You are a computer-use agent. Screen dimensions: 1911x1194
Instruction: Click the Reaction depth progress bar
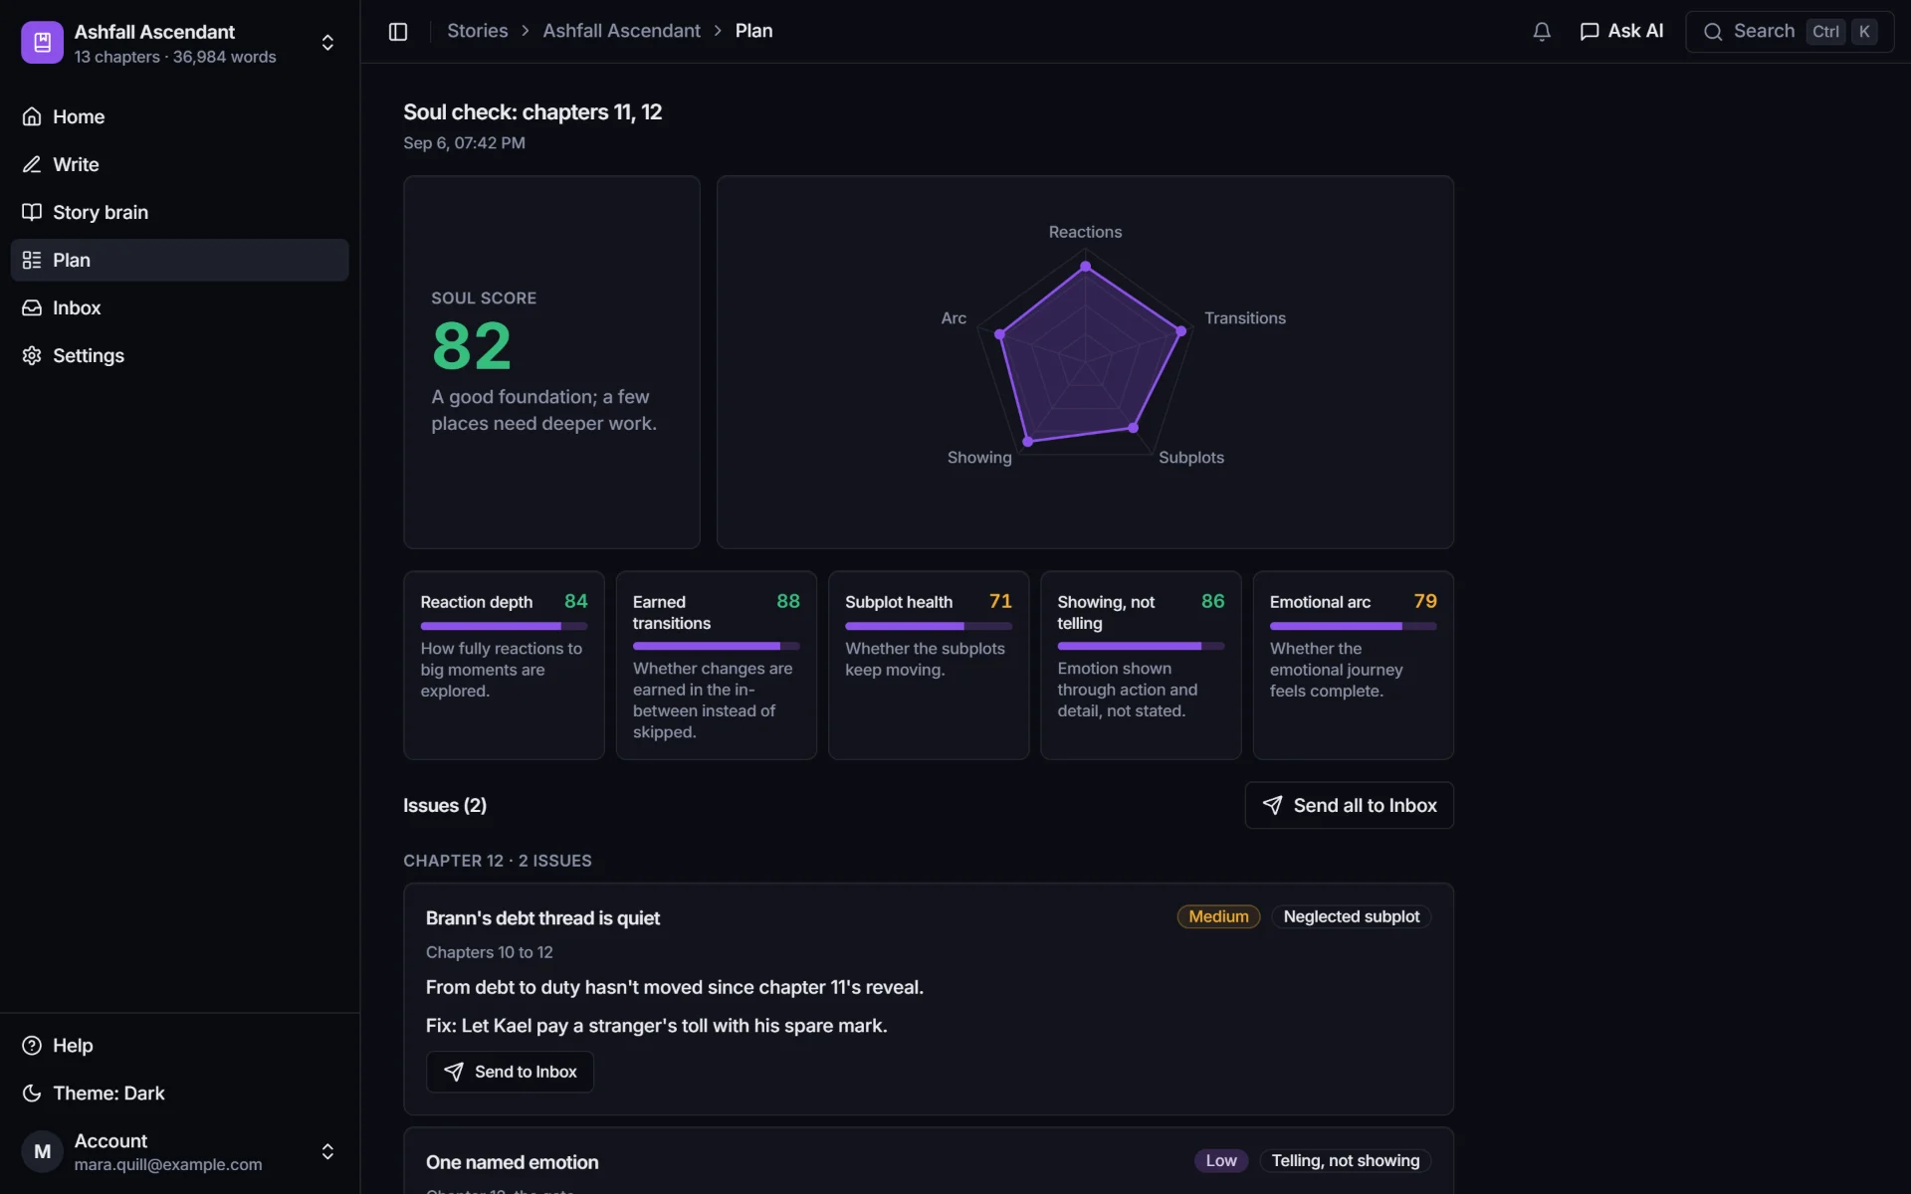click(x=504, y=626)
